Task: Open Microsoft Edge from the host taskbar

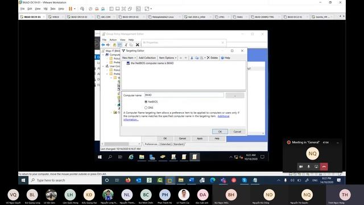Action: point(212,181)
